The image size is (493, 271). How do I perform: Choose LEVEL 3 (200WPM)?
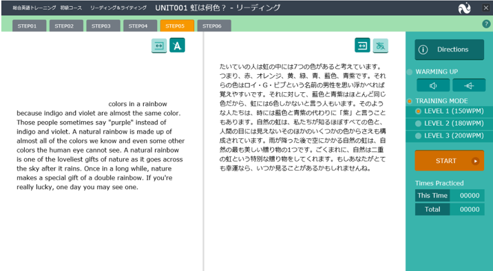coord(450,135)
